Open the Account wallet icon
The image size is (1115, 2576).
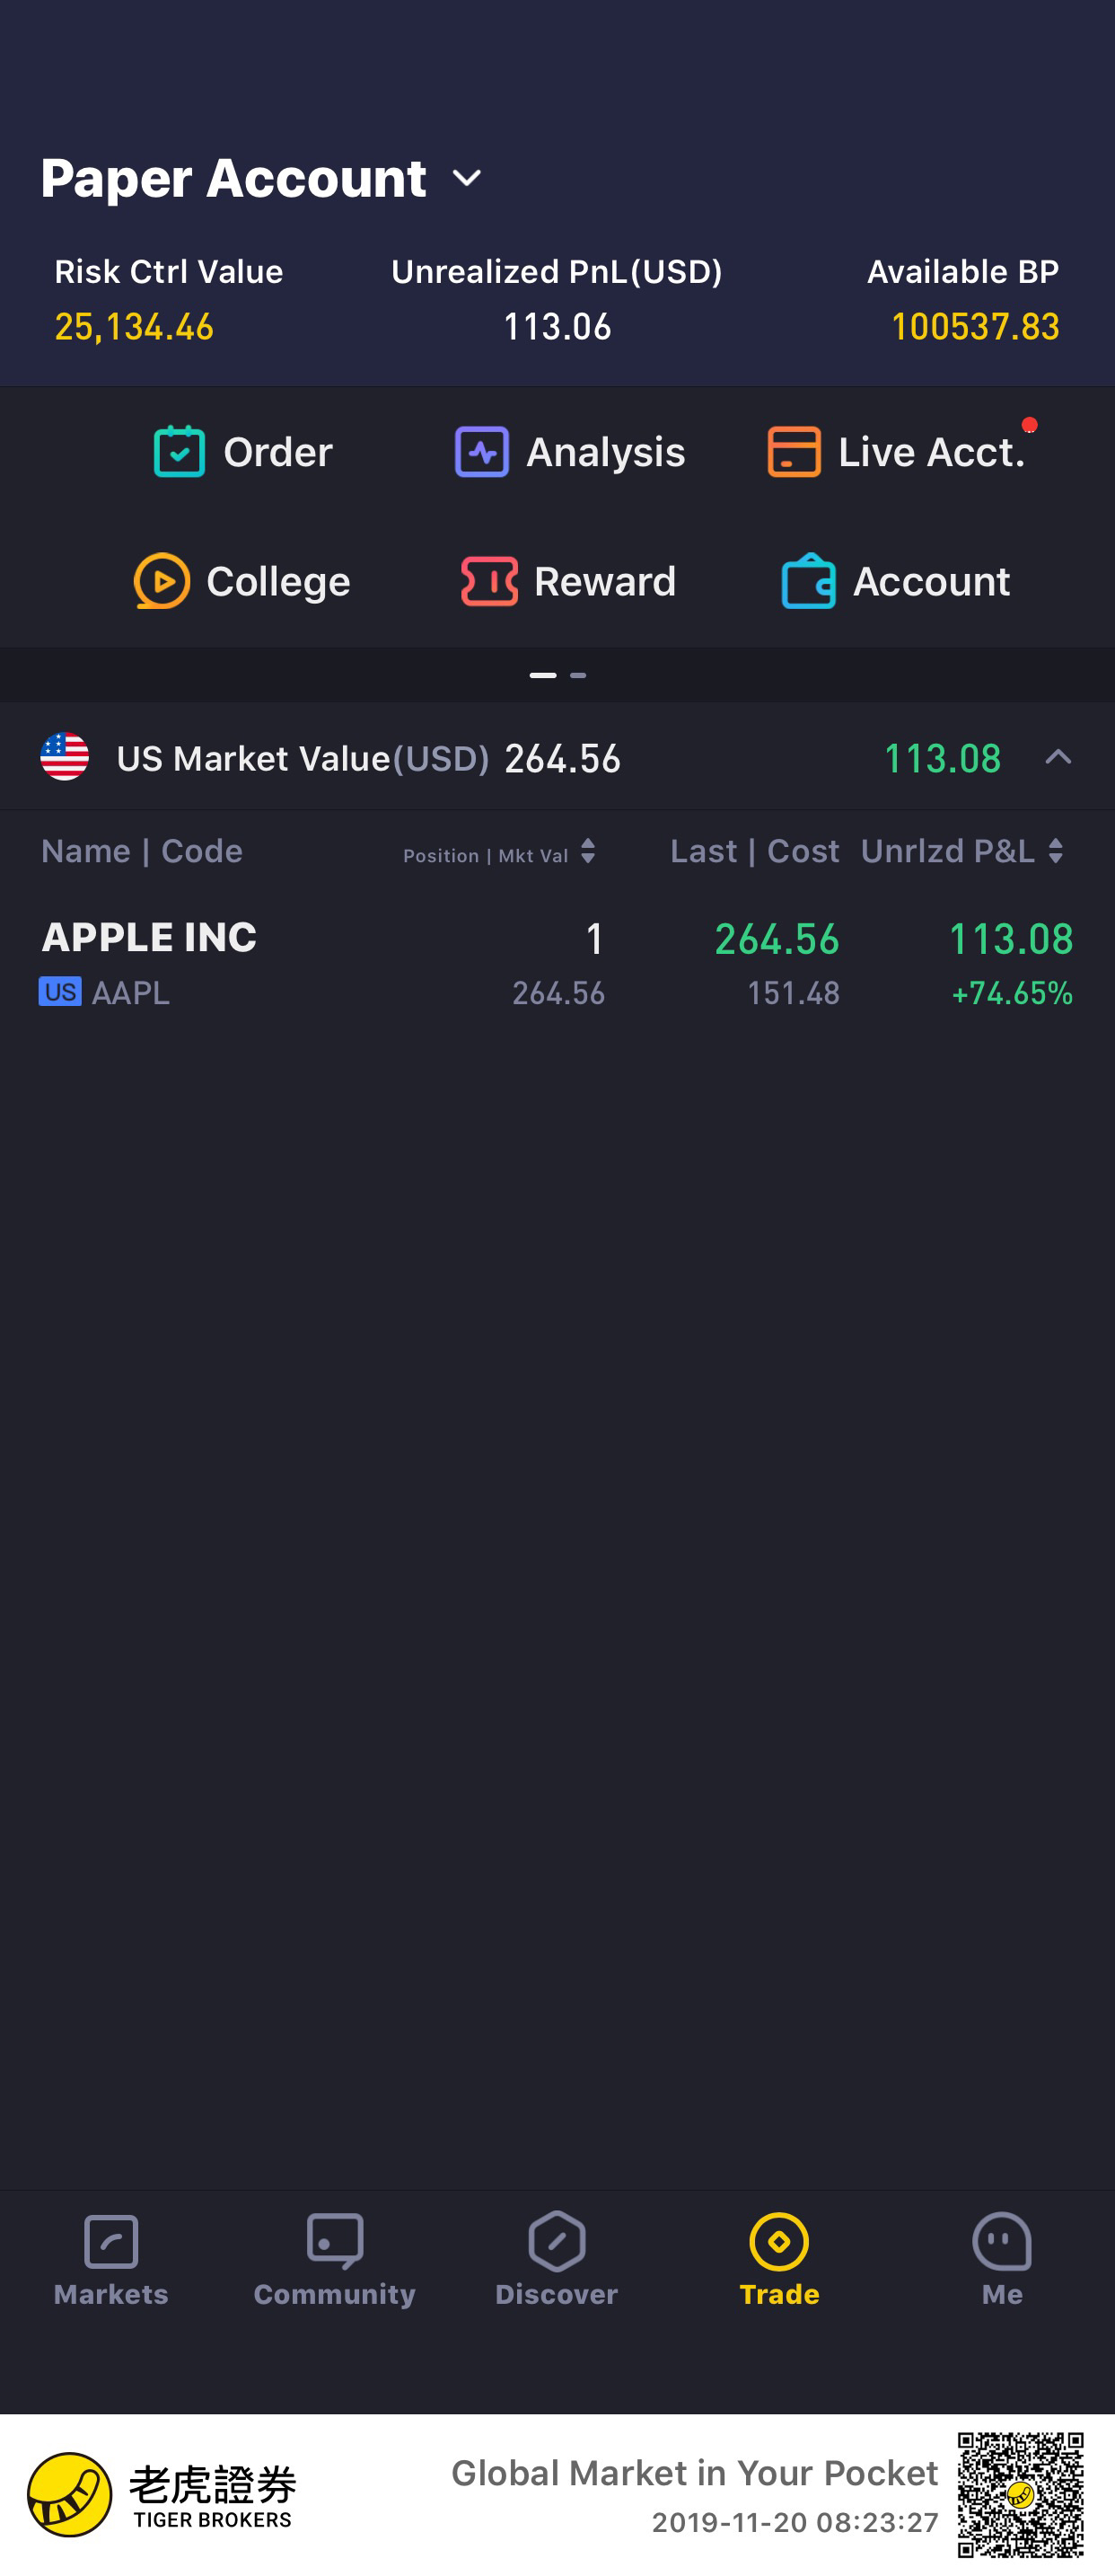click(808, 580)
